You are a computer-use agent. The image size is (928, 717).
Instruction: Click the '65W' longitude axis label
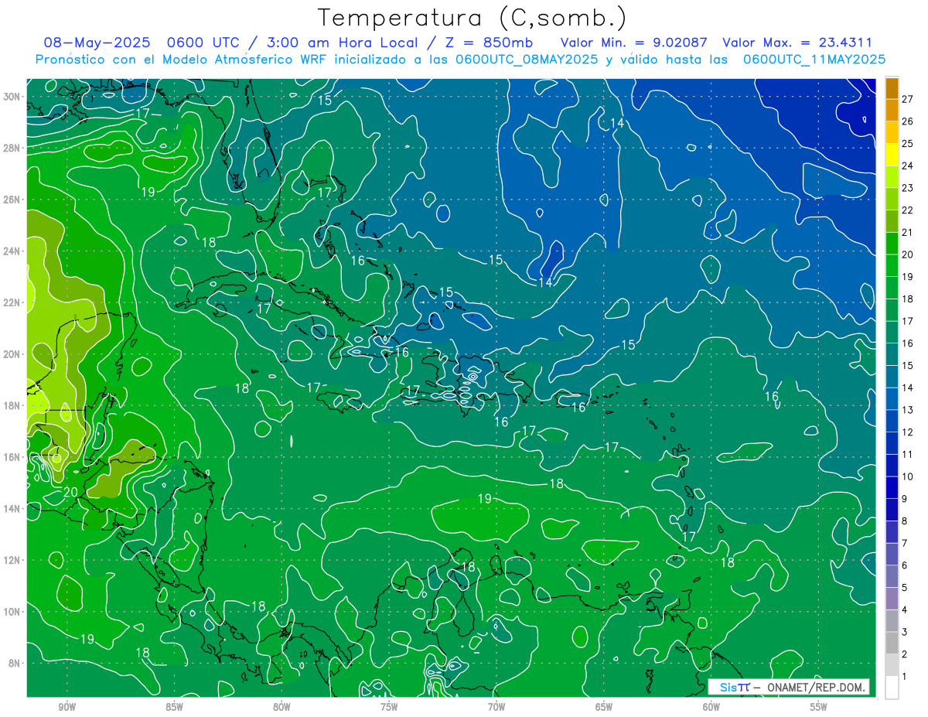(x=604, y=707)
